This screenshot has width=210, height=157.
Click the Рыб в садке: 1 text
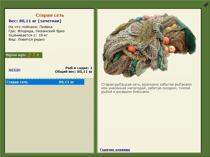(x=79, y=68)
